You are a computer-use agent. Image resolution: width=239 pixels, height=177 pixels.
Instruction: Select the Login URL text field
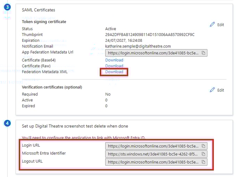point(156,146)
